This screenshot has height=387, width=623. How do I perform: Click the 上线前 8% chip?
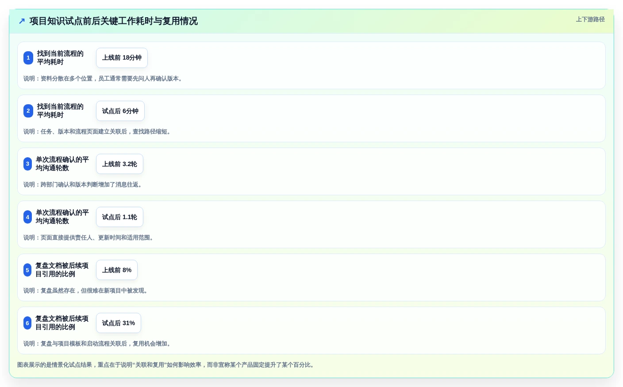pyautogui.click(x=117, y=270)
